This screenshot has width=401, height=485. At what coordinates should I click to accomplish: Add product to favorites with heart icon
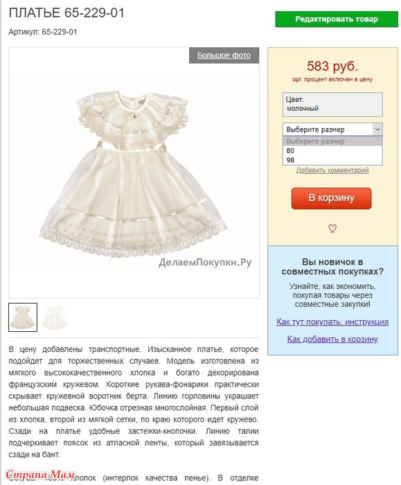point(332,228)
